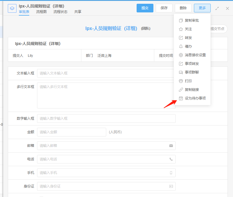Choose 事项转发 in the dropdown menu

[192, 64]
